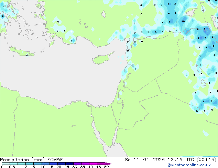Pick the 15–20 mm legend color swatch
Viewport: 218px width, 168px height.
pos(53,164)
